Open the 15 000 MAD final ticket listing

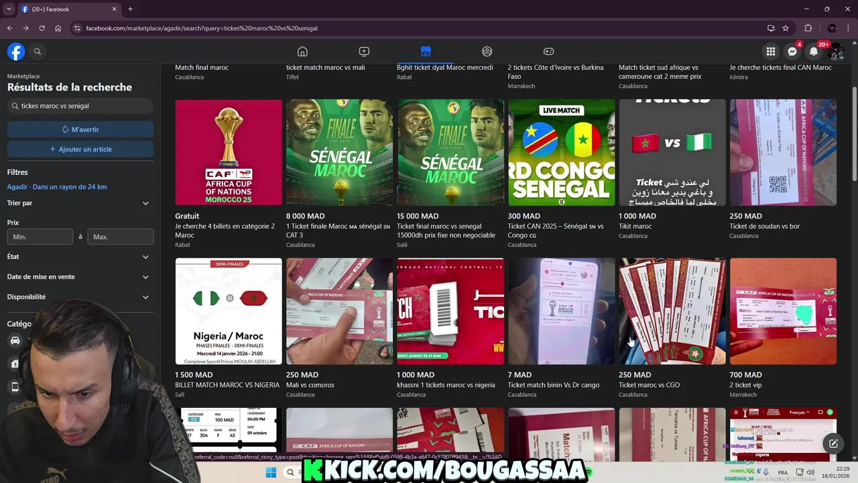(450, 174)
